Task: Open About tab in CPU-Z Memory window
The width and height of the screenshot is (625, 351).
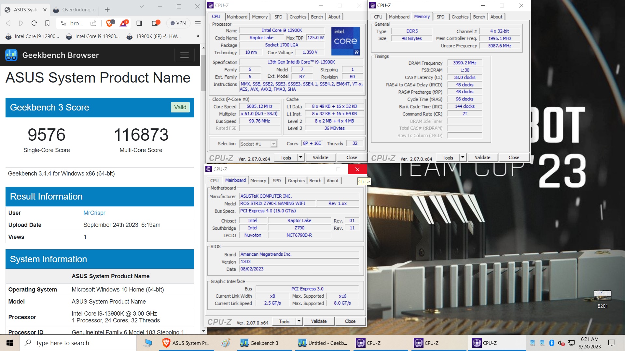Action: pyautogui.click(x=496, y=17)
